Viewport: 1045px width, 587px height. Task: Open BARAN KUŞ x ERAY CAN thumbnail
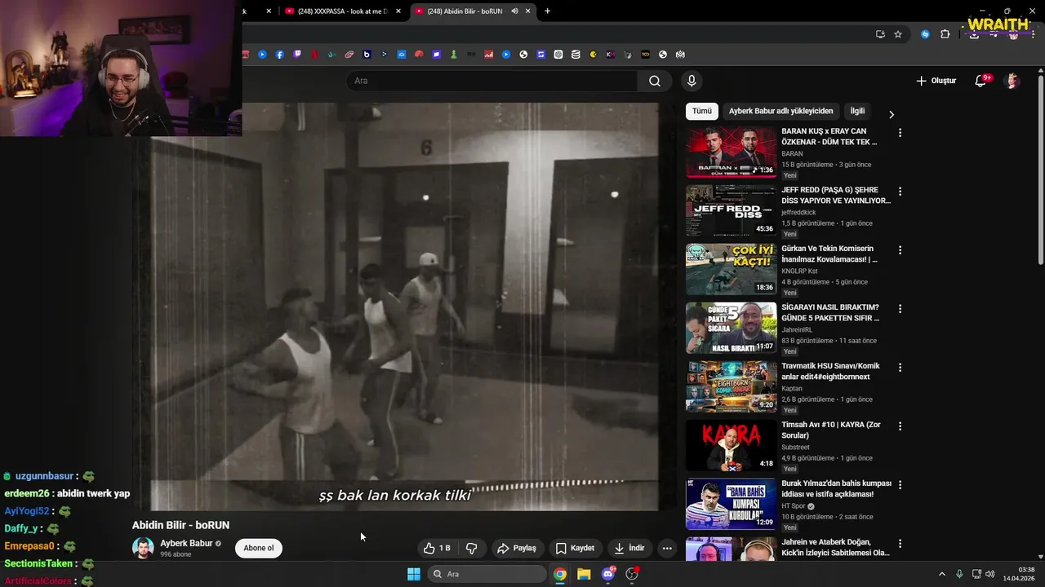731,152
